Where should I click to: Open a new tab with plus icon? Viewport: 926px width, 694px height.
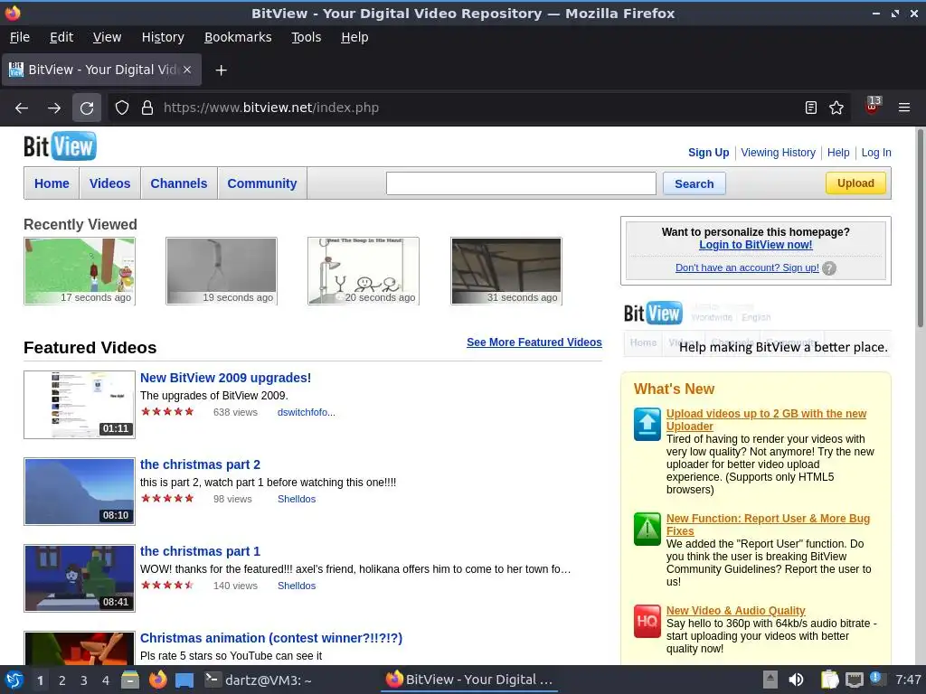tap(221, 70)
